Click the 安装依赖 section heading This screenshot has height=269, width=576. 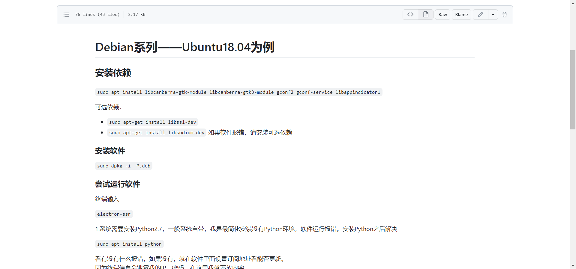pyautogui.click(x=113, y=73)
